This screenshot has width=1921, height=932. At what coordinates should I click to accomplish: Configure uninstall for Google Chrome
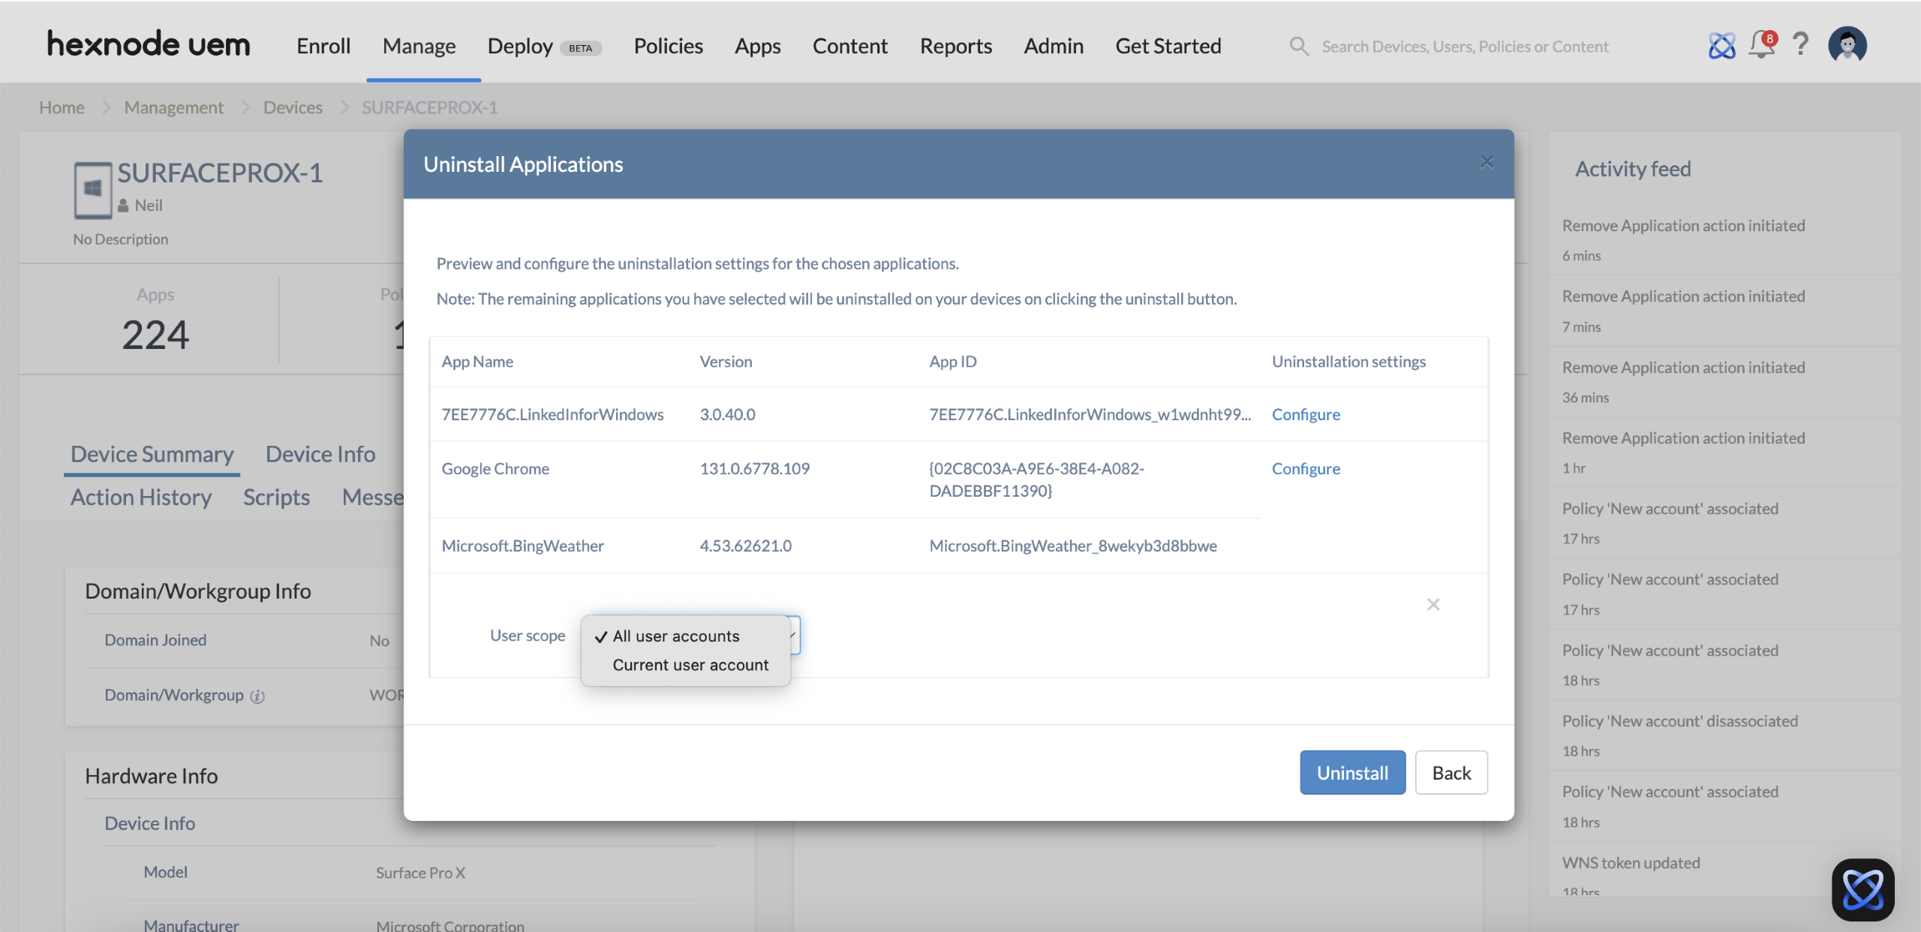click(1306, 468)
